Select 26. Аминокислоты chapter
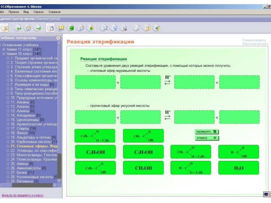The image size is (271, 203). pos(28,168)
